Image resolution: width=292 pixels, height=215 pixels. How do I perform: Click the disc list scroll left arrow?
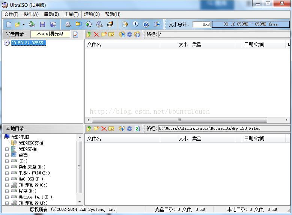point(88,120)
